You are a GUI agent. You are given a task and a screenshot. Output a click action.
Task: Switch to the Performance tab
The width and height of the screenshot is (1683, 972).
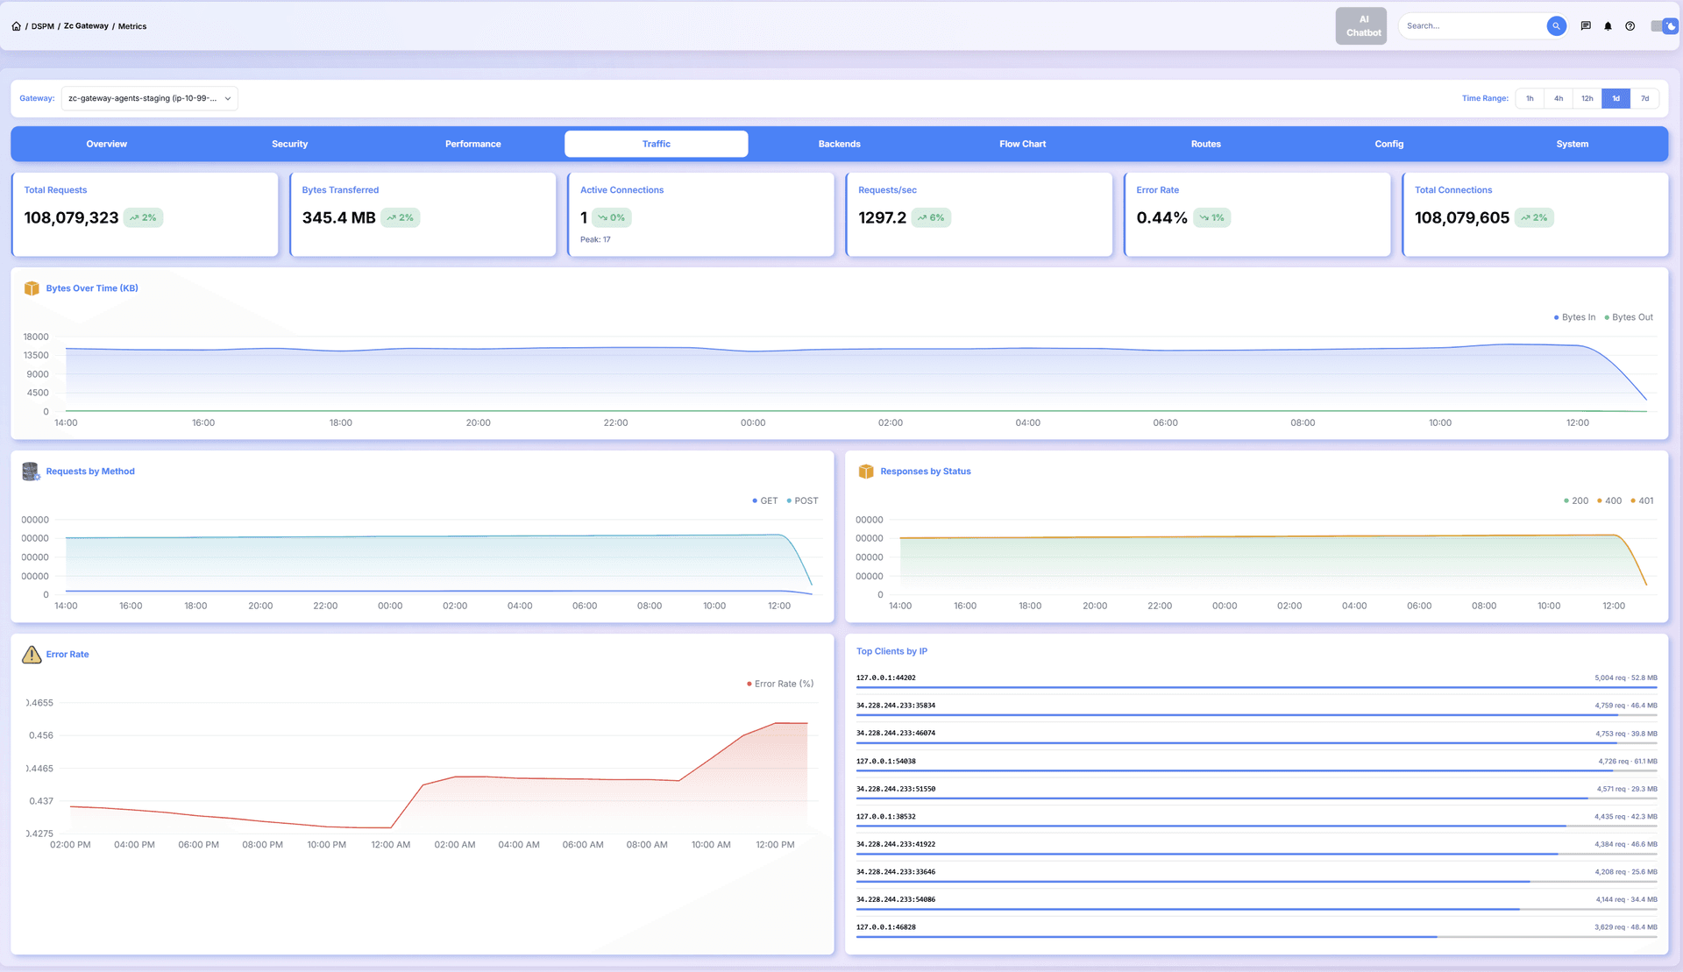tap(473, 144)
